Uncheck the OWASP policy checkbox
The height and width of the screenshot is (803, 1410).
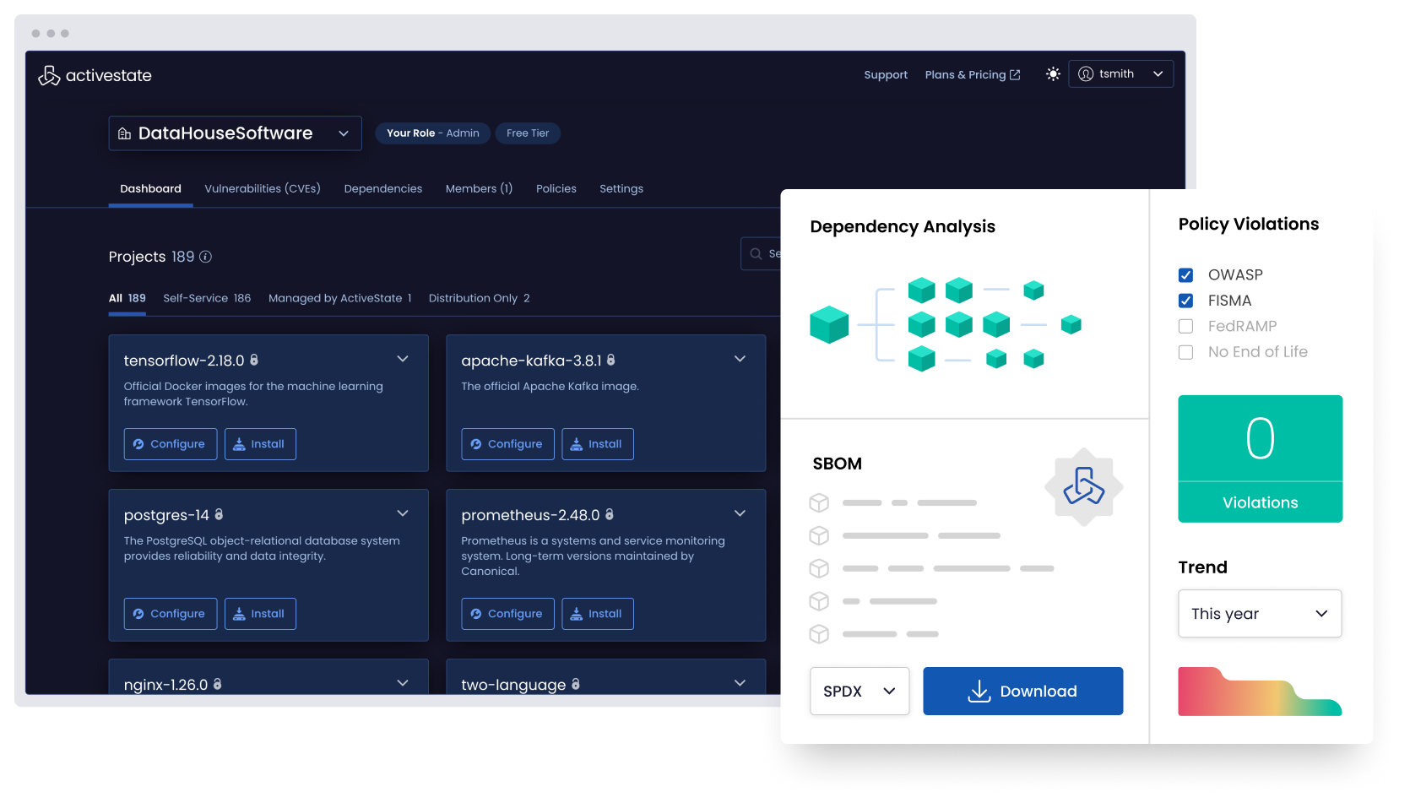click(x=1186, y=275)
